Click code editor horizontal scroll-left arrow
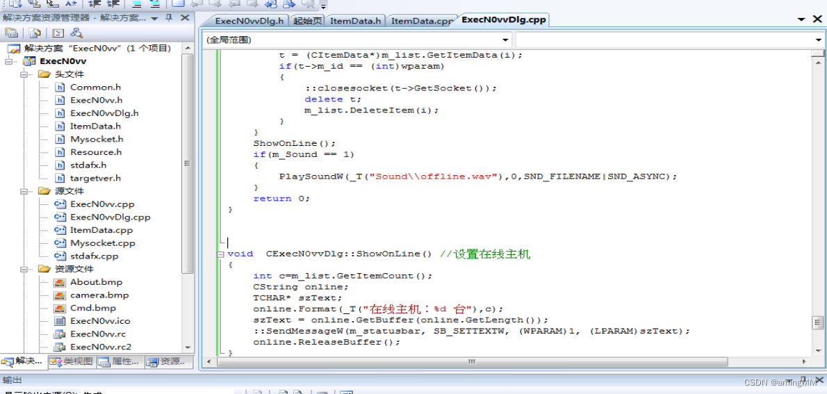 [x=209, y=361]
